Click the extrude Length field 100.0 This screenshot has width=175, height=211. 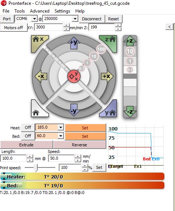(x=13, y=158)
